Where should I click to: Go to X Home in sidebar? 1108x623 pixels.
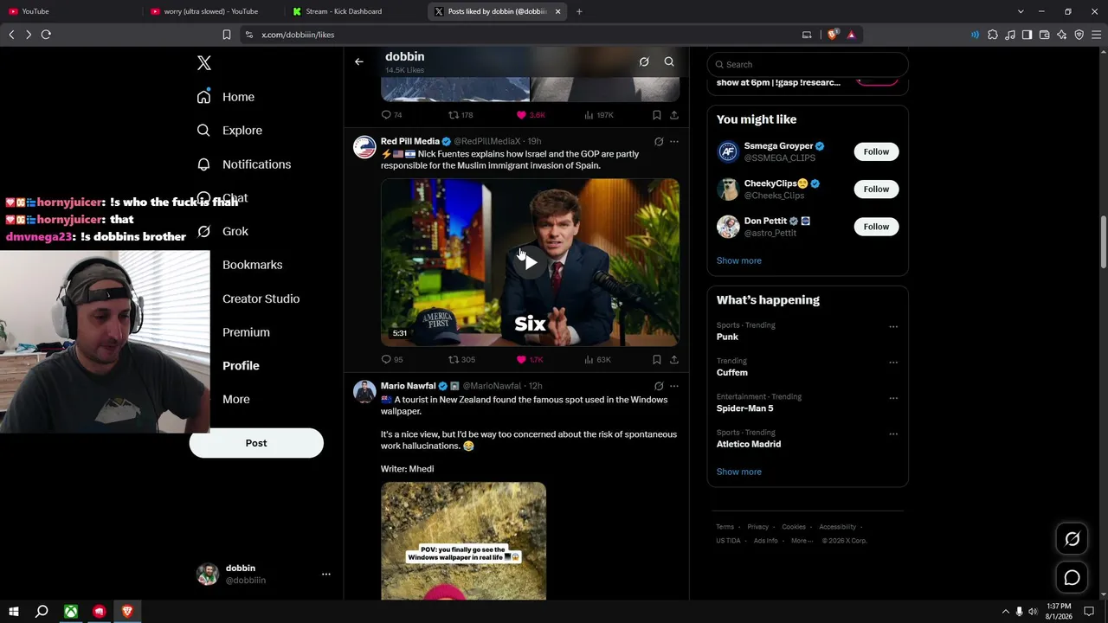pyautogui.click(x=225, y=97)
